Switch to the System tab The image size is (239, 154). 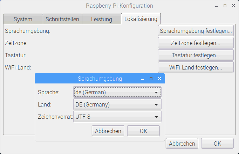23,19
